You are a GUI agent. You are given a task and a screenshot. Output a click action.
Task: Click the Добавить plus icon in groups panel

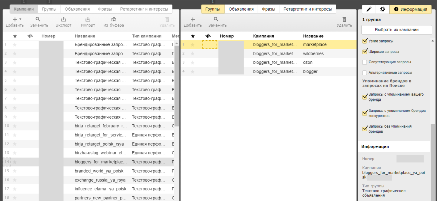193,19
